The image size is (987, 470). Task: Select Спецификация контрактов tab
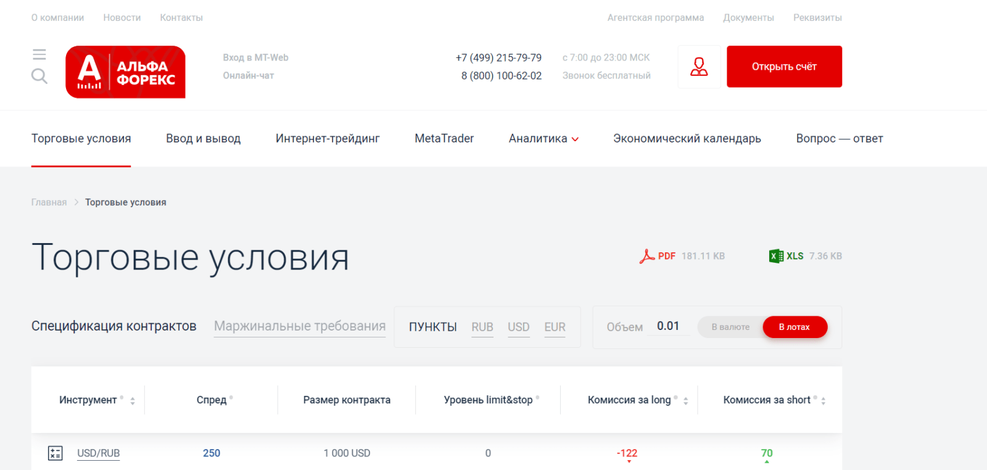click(x=114, y=326)
